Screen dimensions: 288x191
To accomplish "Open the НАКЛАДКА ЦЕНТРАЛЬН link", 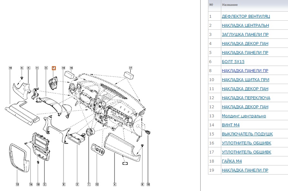I will [x=245, y=26].
